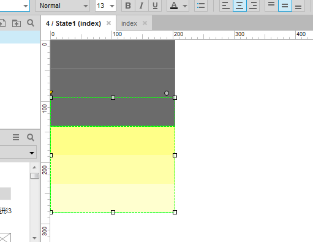Image resolution: width=313 pixels, height=242 pixels.
Task: Open the Normal font style dropdown
Action: click(x=62, y=6)
